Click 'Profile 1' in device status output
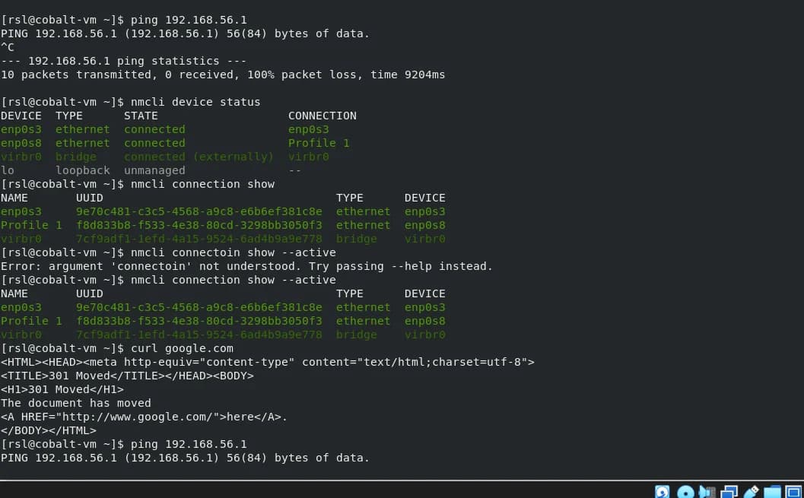804x498 pixels. [x=319, y=143]
